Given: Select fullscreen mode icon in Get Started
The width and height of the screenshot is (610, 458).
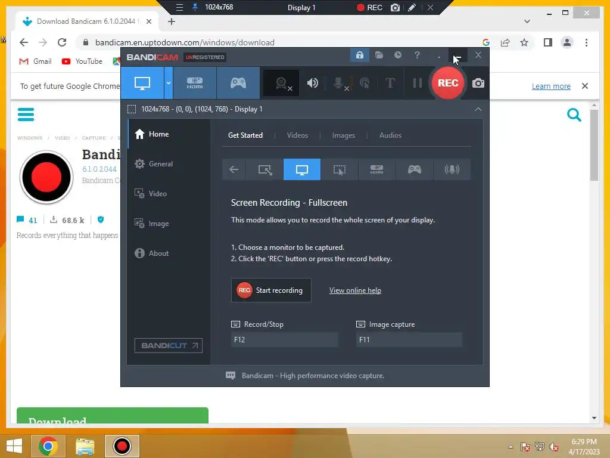Looking at the screenshot, I should 302,169.
